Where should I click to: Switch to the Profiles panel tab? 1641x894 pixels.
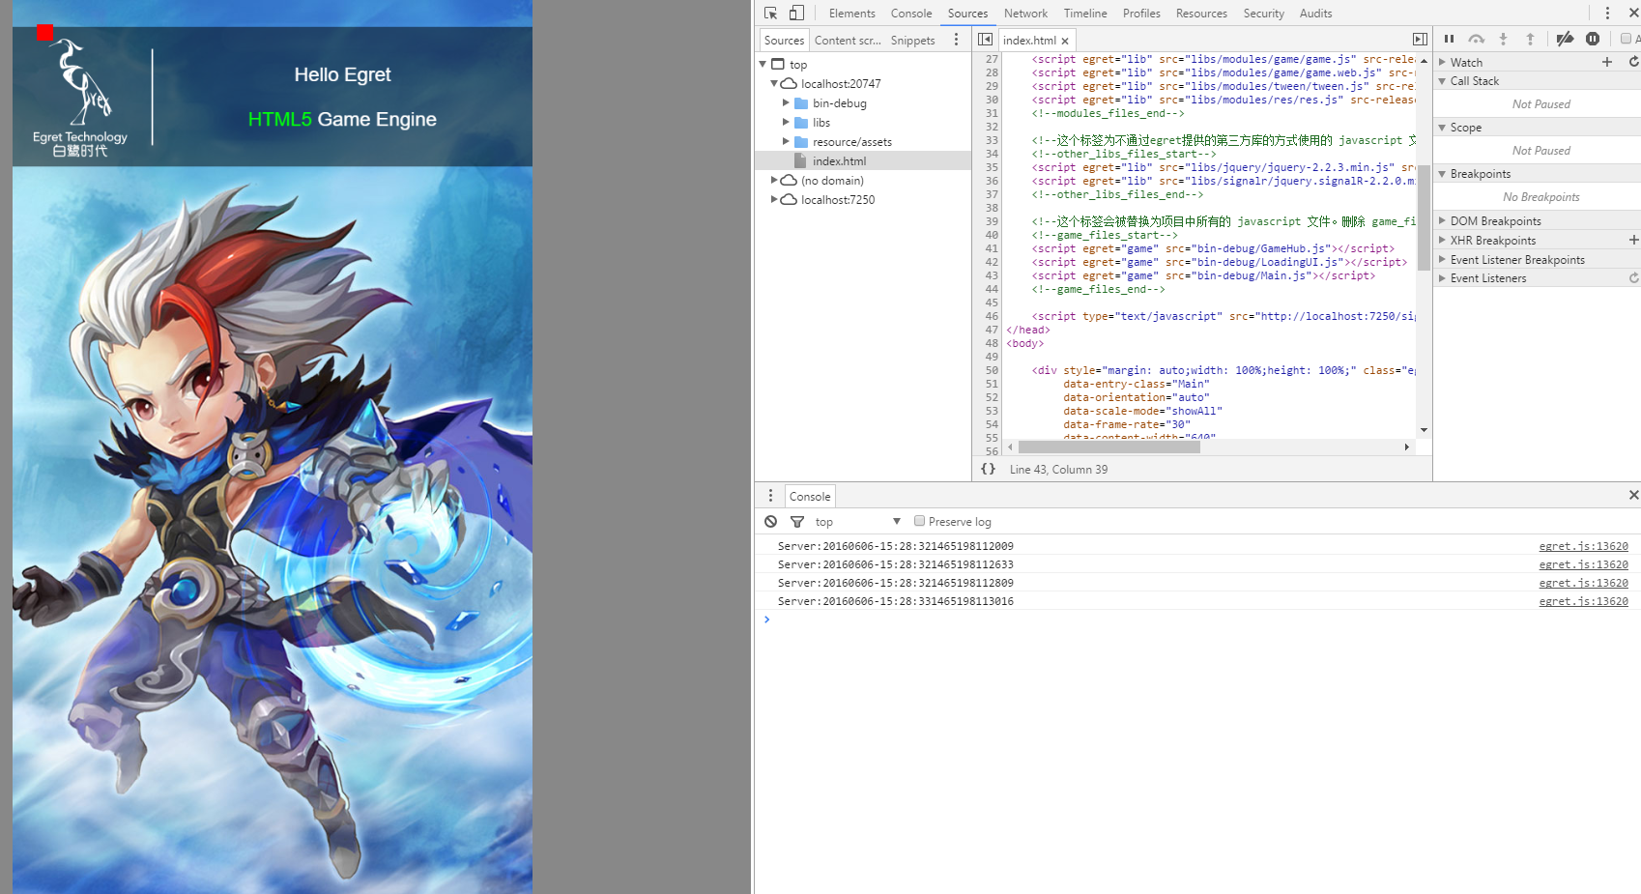coord(1141,14)
